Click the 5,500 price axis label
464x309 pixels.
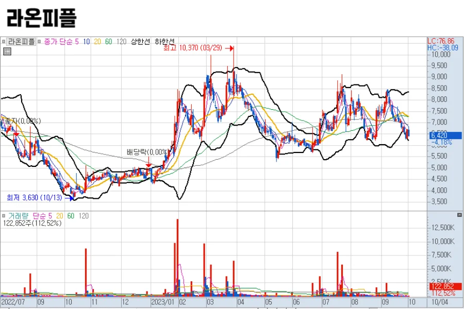pos(439,157)
